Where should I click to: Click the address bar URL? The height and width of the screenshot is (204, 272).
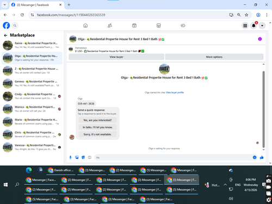tap(71, 15)
